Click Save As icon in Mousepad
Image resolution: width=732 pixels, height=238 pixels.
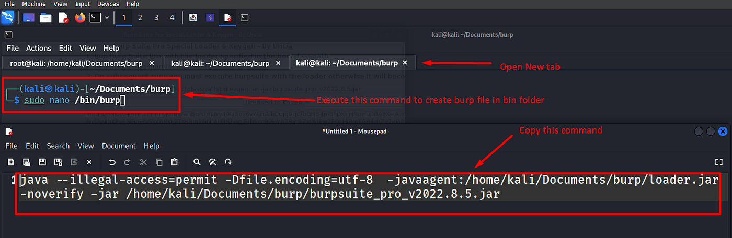(58, 162)
